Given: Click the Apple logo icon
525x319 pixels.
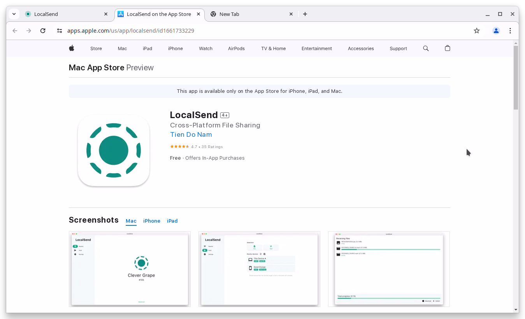Looking at the screenshot, I should [x=72, y=48].
